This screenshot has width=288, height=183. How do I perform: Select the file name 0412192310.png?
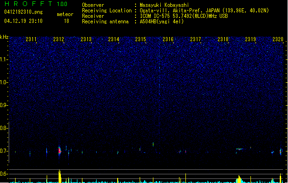point(23,12)
